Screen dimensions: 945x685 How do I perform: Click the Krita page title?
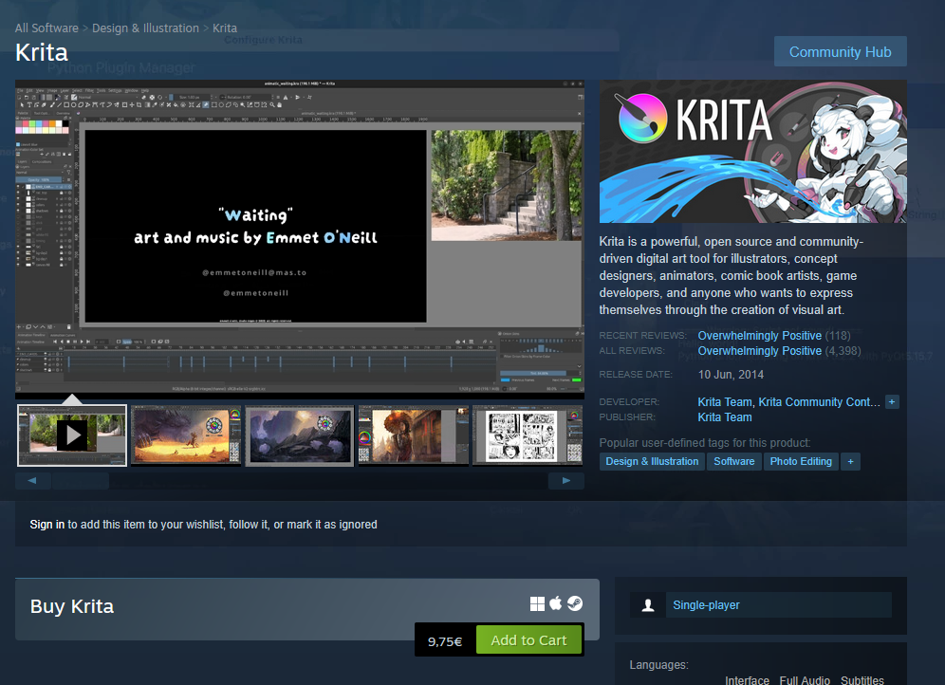click(x=42, y=52)
